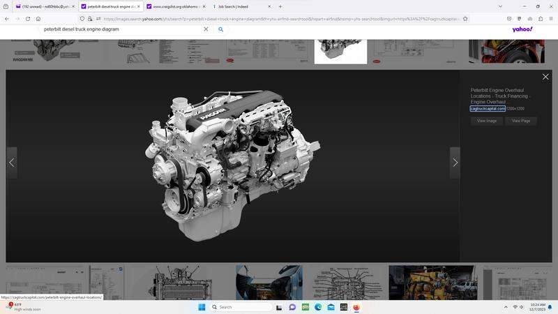Open the Pocket save icon

pyautogui.click(x=509, y=19)
